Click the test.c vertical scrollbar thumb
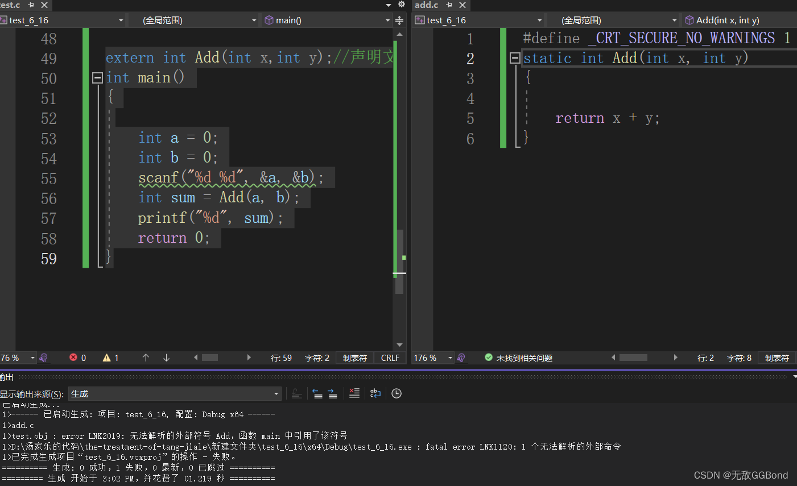Image resolution: width=797 pixels, height=486 pixels. 399,261
